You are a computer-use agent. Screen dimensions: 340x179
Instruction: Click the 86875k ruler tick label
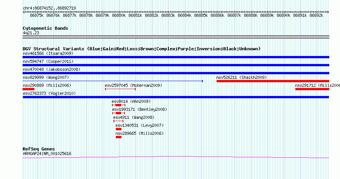(x=37, y=16)
